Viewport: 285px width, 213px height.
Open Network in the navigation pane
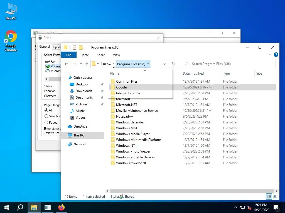[x=80, y=144]
